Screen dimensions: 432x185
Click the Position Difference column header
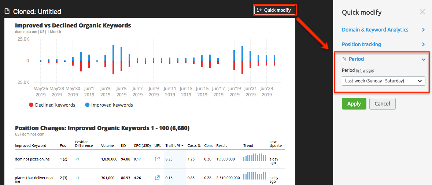point(84,144)
